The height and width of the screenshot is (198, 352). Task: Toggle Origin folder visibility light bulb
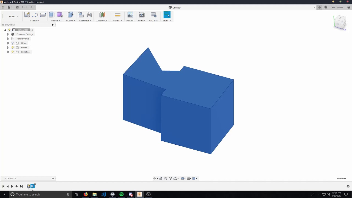click(12, 43)
